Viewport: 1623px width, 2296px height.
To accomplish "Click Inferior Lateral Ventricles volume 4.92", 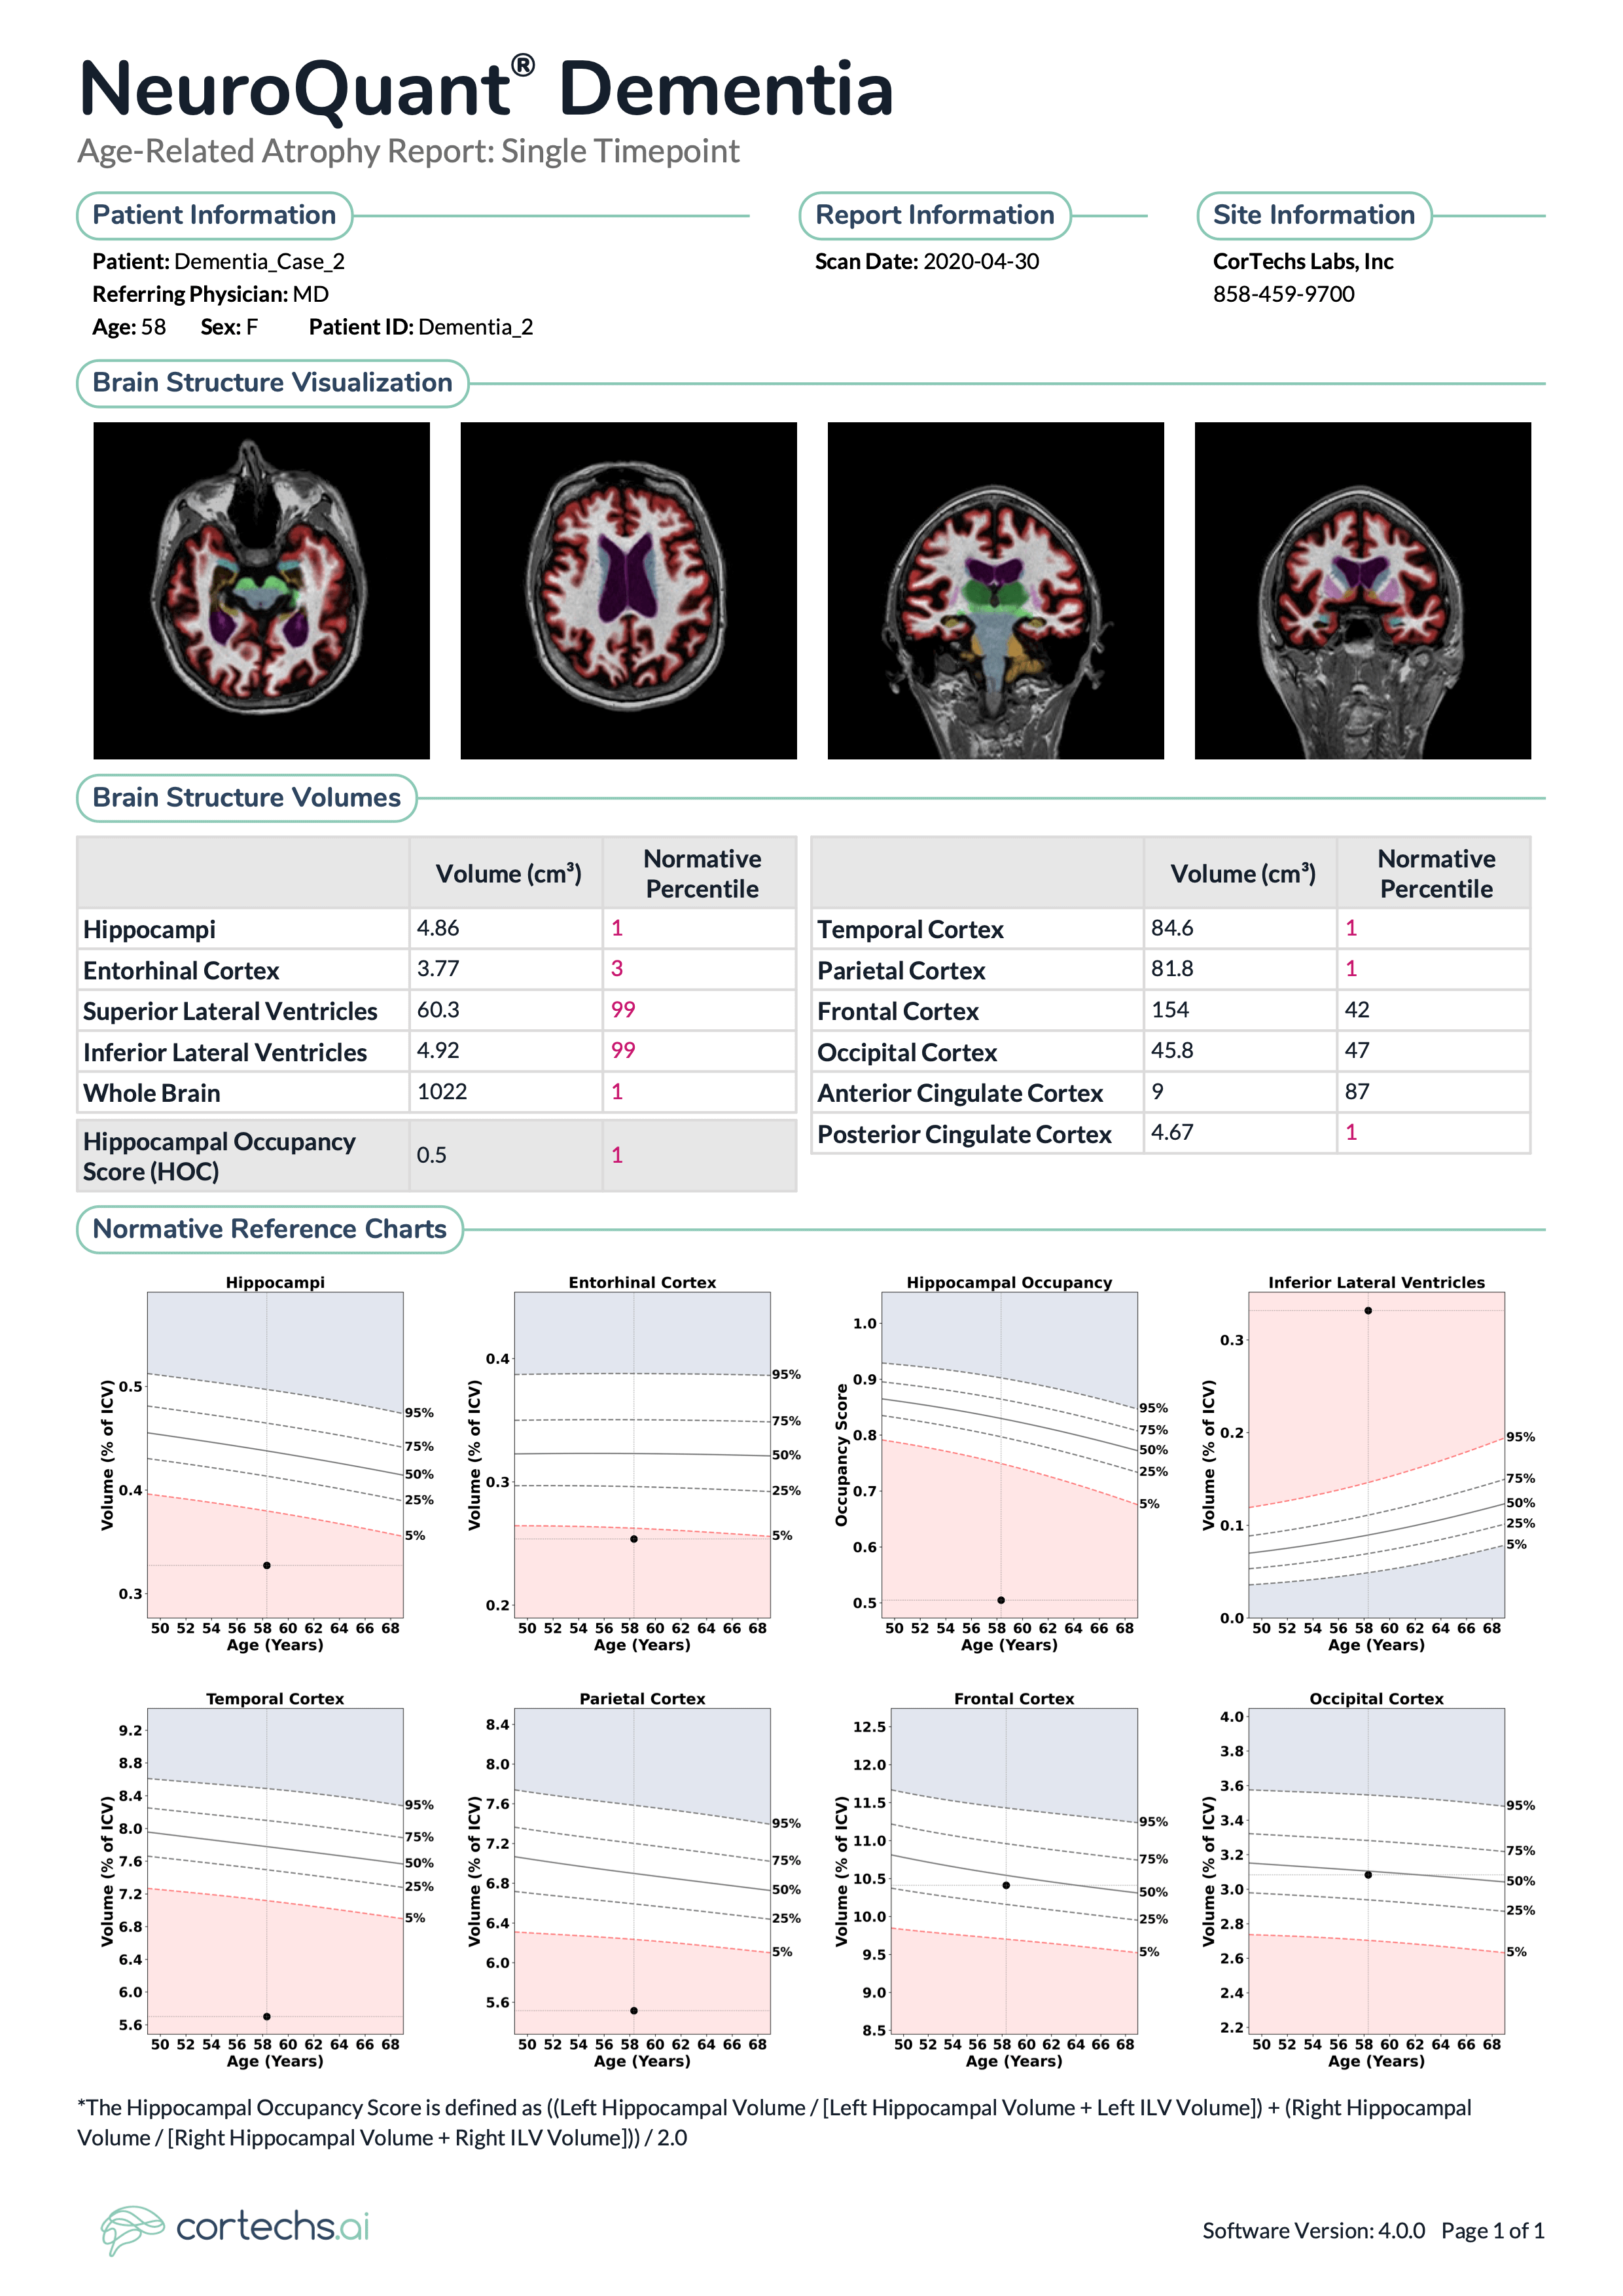I will pyautogui.click(x=438, y=1051).
